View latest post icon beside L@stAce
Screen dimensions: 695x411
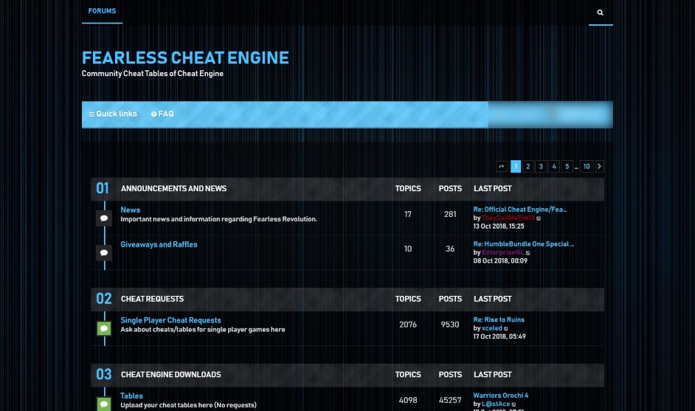coord(514,404)
